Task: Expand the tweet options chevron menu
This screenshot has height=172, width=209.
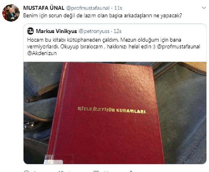Action: click(204, 8)
